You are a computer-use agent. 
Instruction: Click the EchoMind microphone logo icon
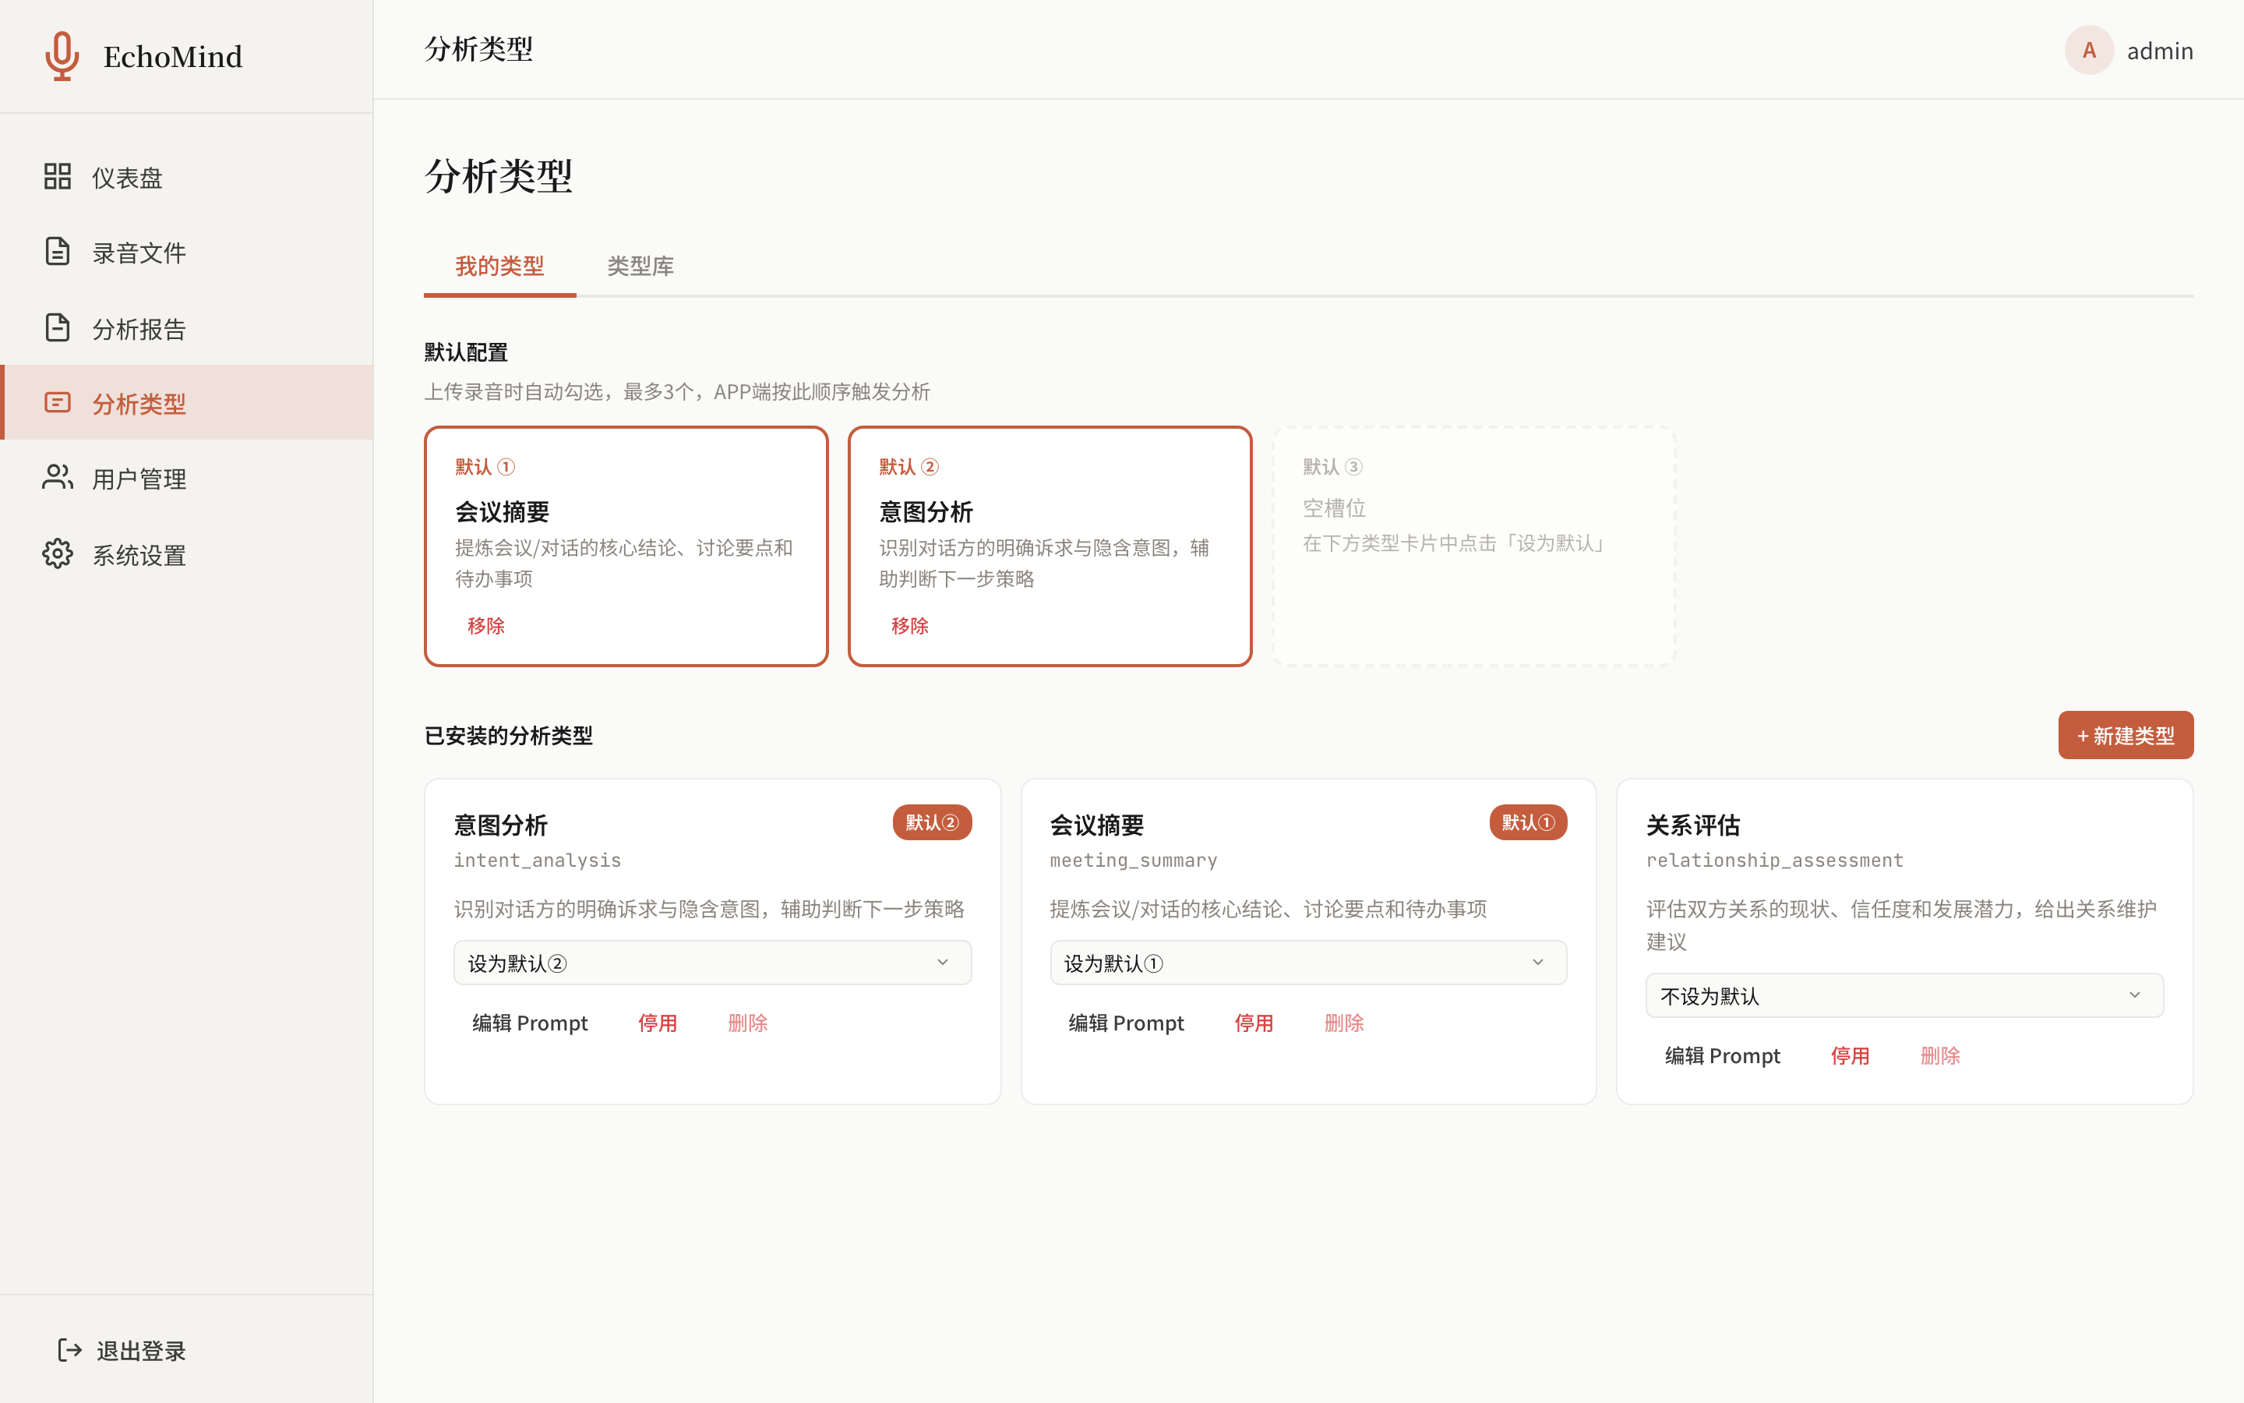pyautogui.click(x=62, y=55)
